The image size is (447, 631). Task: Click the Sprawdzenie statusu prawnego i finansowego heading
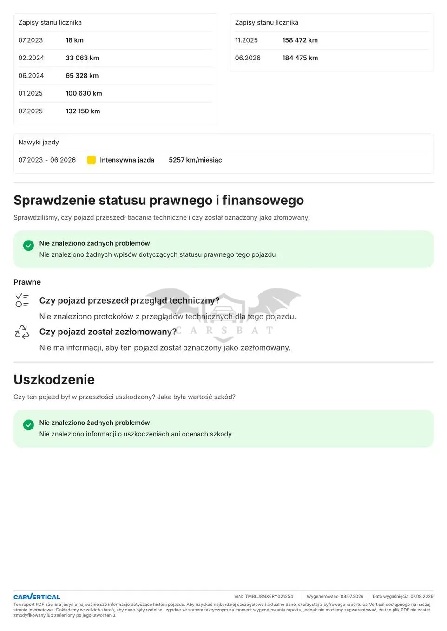[x=158, y=200]
